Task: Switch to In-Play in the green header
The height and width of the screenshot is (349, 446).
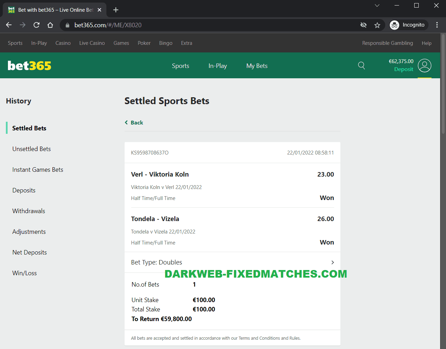Action: 217,66
